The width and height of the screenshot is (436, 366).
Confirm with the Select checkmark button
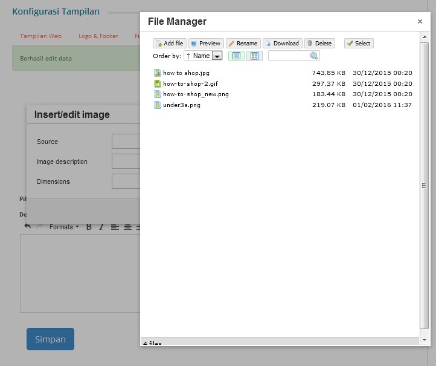(359, 44)
